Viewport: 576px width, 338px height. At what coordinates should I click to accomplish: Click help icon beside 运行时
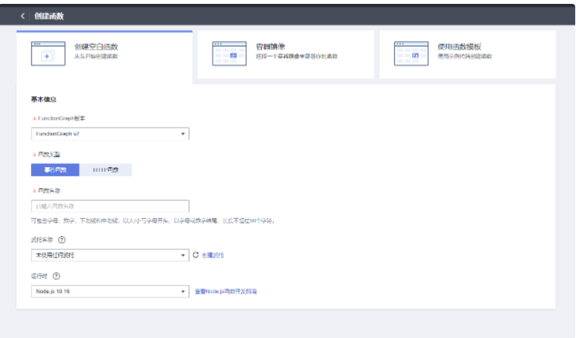pos(56,276)
